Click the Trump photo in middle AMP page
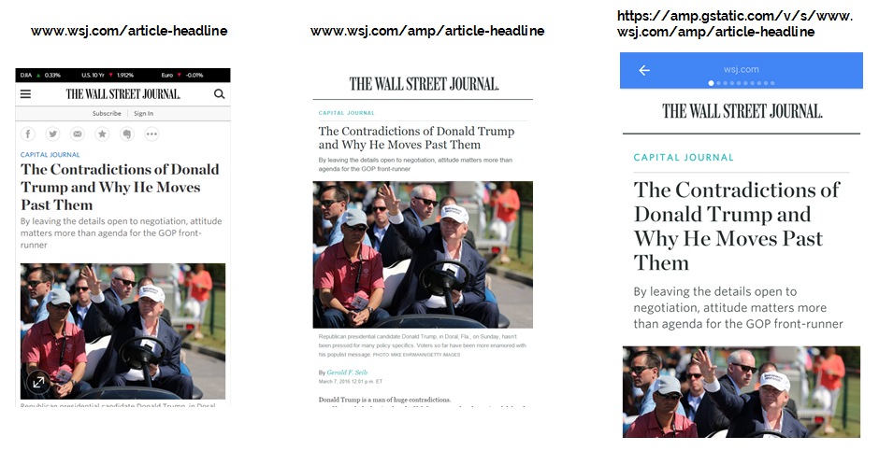Screen dimensions: 879x464 423,255
